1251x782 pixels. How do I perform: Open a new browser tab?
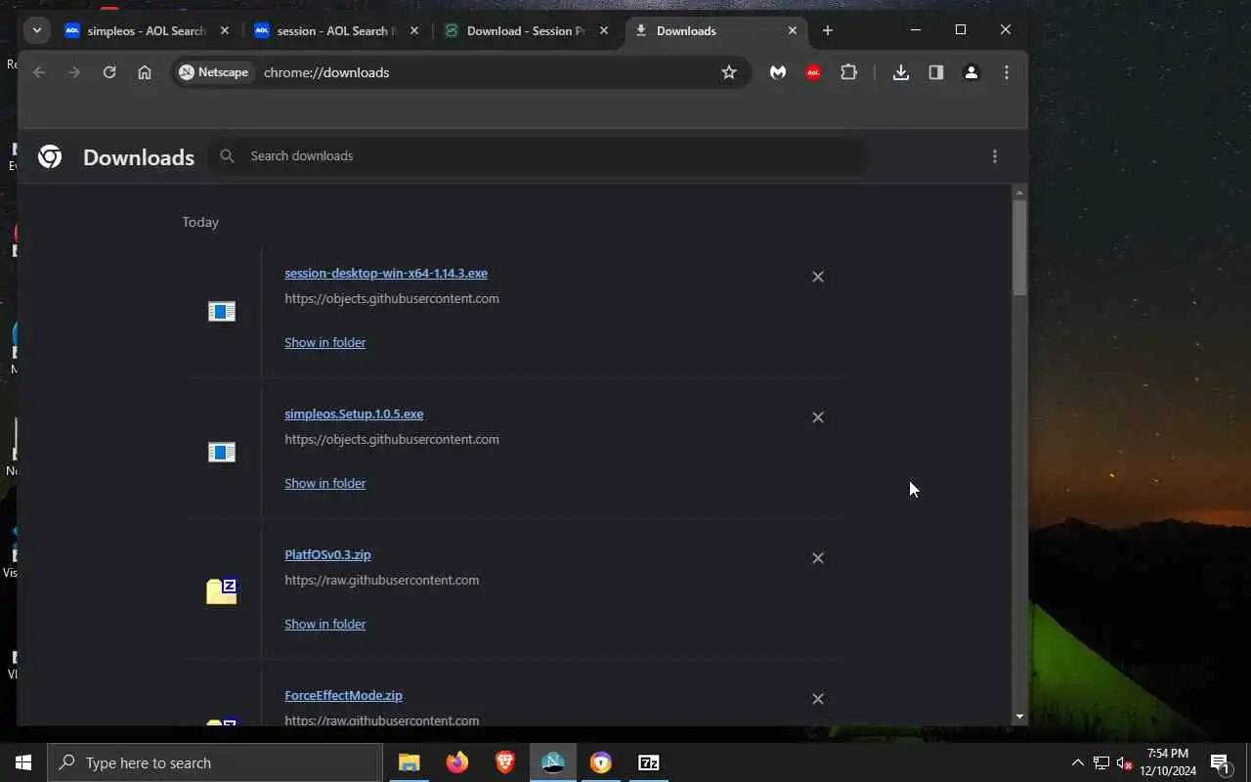pyautogui.click(x=828, y=30)
